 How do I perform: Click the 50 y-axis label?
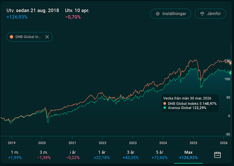coord(228,98)
